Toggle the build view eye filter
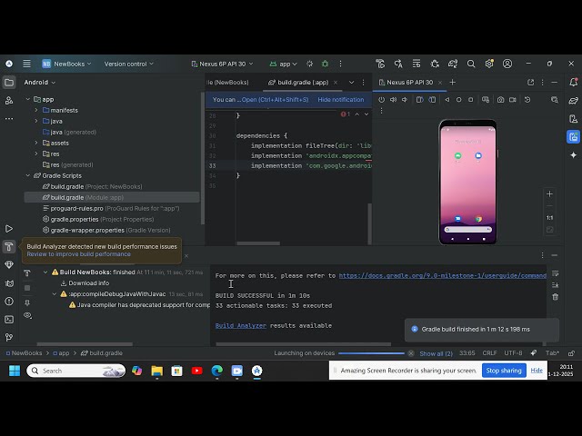The image size is (582, 436). pyautogui.click(x=27, y=315)
